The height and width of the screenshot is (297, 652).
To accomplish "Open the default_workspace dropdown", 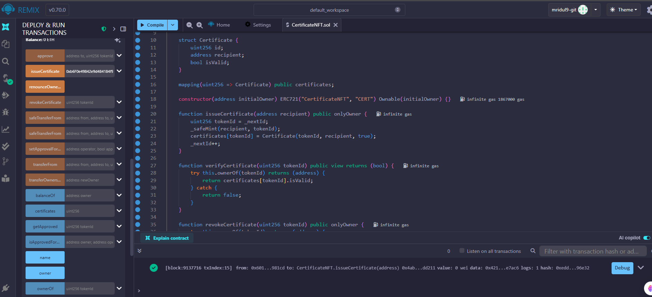I will click(329, 10).
